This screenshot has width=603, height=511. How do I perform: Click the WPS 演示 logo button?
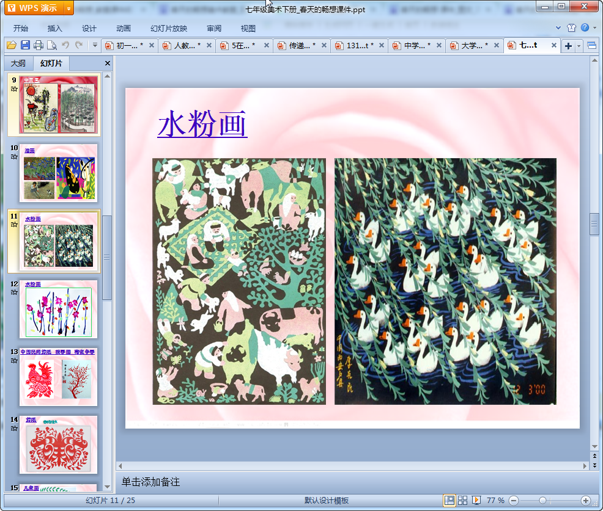click(x=34, y=8)
